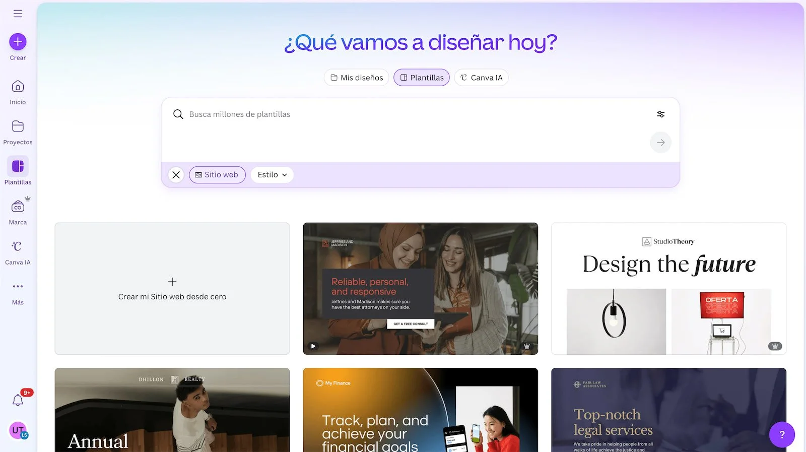
Task: Open the UT profile avatar
Action: pos(18,430)
